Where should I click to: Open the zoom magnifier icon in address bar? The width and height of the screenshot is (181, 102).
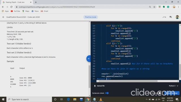[x=150, y=7]
